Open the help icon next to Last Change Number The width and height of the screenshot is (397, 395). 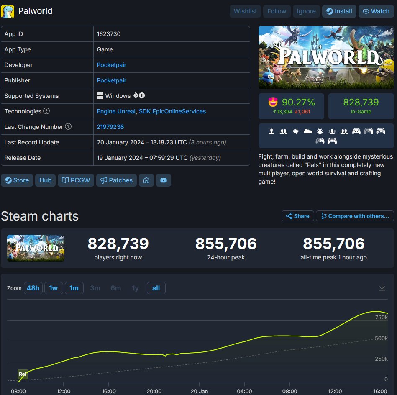click(68, 126)
